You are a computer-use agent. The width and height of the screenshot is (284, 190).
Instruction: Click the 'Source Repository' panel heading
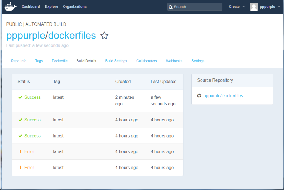pyautogui.click(x=215, y=80)
